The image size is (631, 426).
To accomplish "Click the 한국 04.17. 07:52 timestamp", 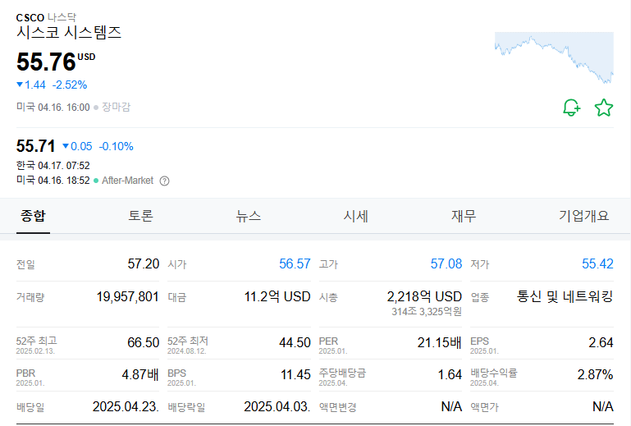I will (53, 166).
